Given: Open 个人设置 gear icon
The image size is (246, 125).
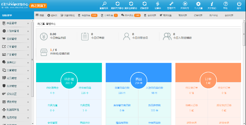Looking at the screenshot, I should pos(198,4).
